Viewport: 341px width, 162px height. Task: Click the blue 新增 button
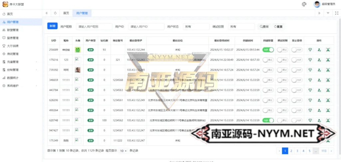(x=52, y=26)
